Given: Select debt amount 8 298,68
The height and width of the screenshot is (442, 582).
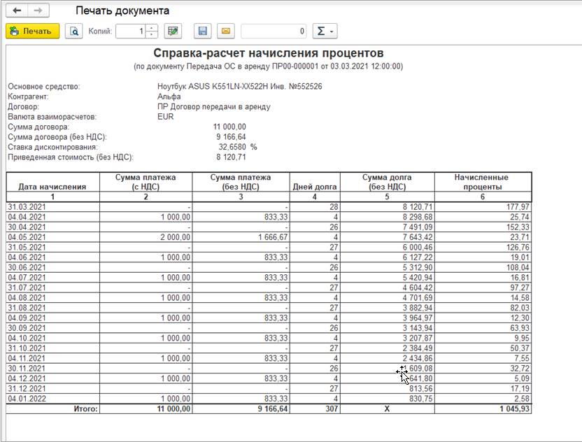Looking at the screenshot, I should click(387, 217).
